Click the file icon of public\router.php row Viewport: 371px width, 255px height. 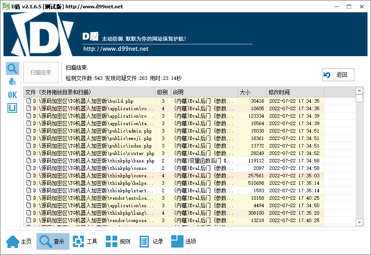tap(29, 153)
